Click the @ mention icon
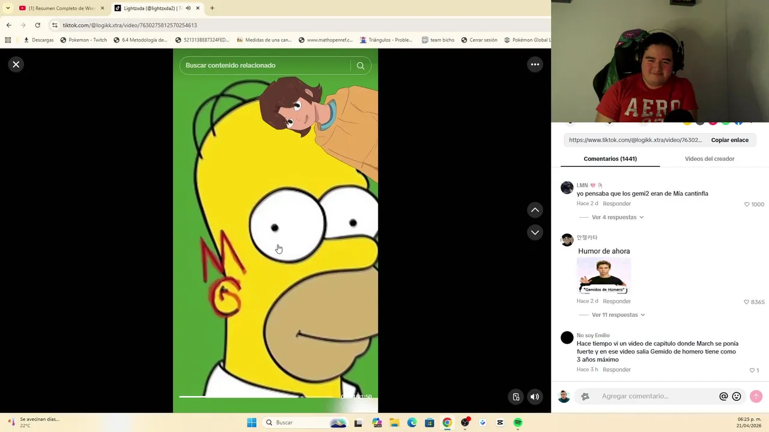This screenshot has height=432, width=769. (x=723, y=397)
